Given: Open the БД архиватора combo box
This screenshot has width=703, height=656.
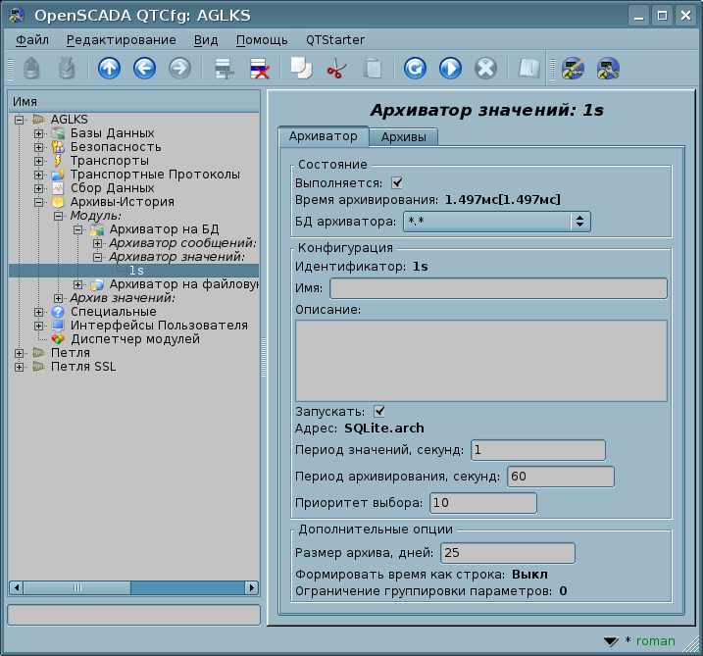Looking at the screenshot, I should pos(496,222).
